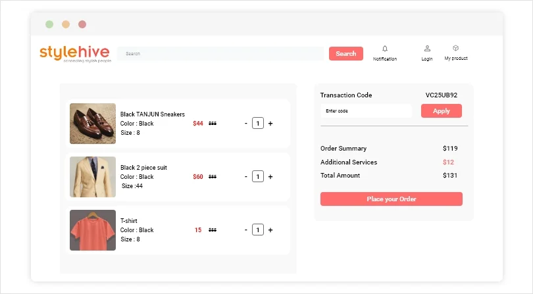533x294 pixels.
Task: Decrease quantity of Black TANJUN Sneakers
Action: click(245, 124)
